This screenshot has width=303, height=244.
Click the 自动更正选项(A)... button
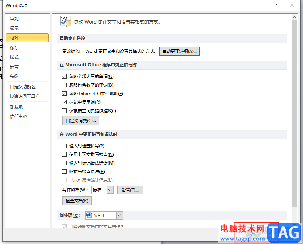click(x=179, y=51)
